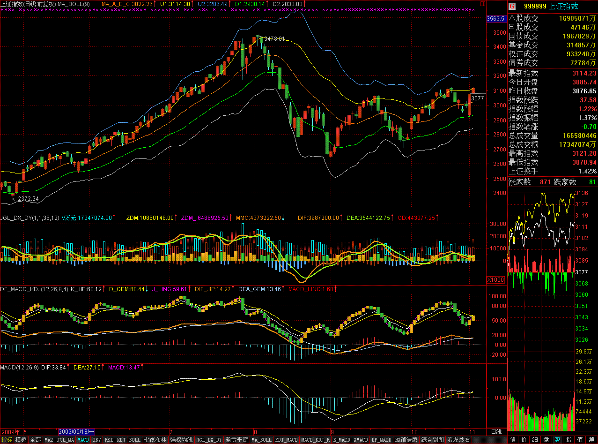Switch to JGL_DX_DY tab in bottom bar
The height and width of the screenshot is (444, 598).
point(208,440)
